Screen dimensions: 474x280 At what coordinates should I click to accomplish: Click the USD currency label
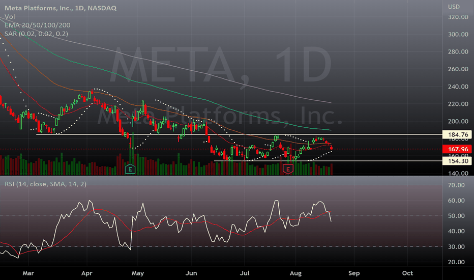454,7
